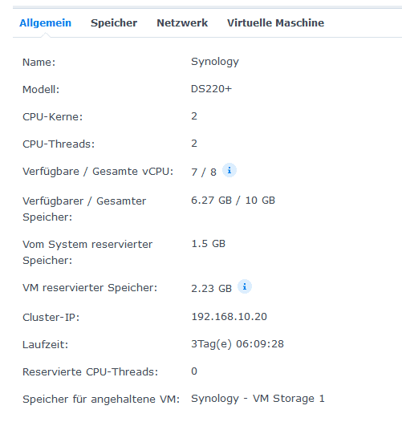
Task: Click the CPU-Threads label
Action: tap(59, 144)
